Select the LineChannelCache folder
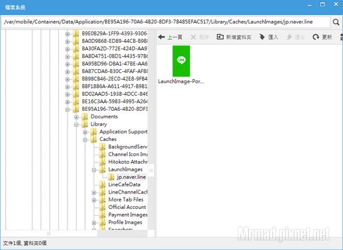The width and height of the screenshot is (343, 250). click(x=127, y=192)
